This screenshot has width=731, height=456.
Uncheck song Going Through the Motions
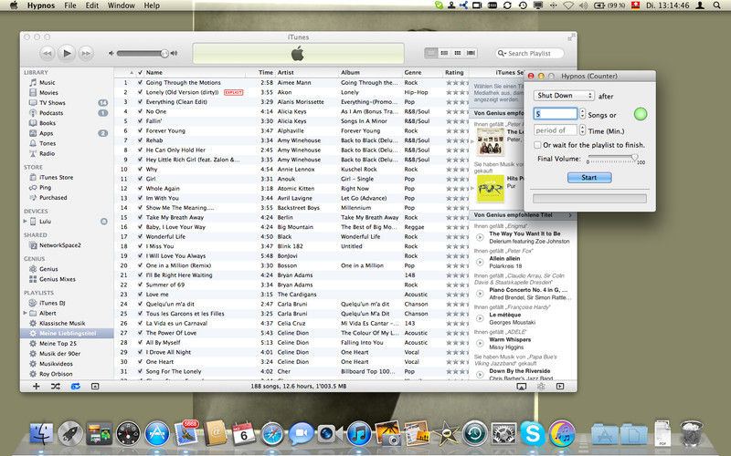(x=140, y=82)
